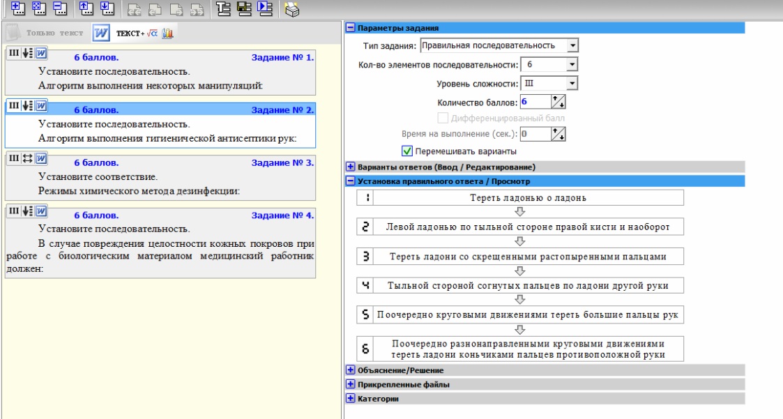Select answer 'Тереть ладонью о ладонь'

click(x=528, y=198)
